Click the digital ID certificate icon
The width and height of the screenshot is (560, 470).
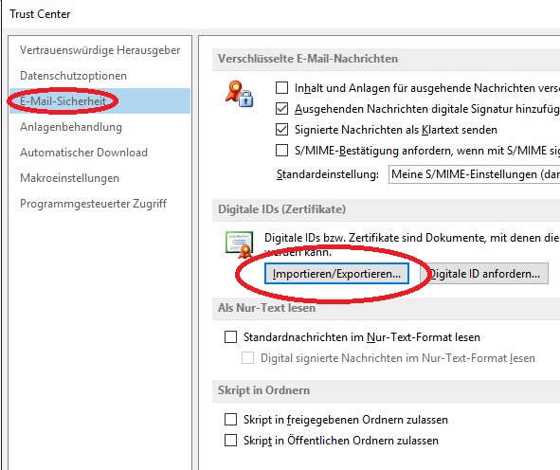pyautogui.click(x=240, y=244)
